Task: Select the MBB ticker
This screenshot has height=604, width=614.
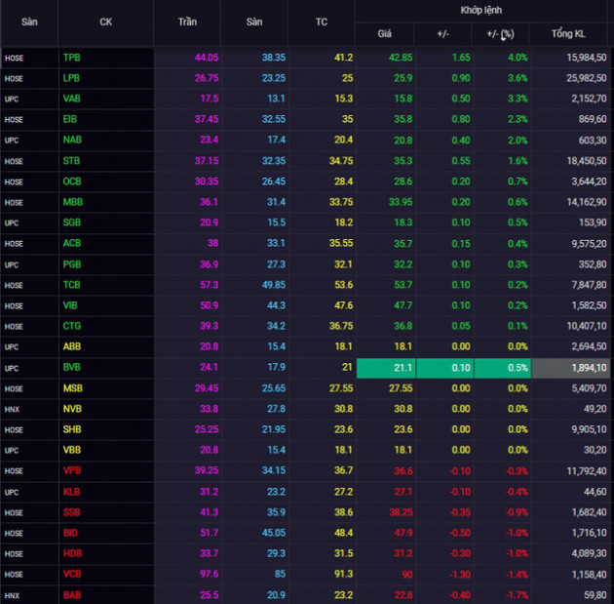Action: tap(73, 202)
